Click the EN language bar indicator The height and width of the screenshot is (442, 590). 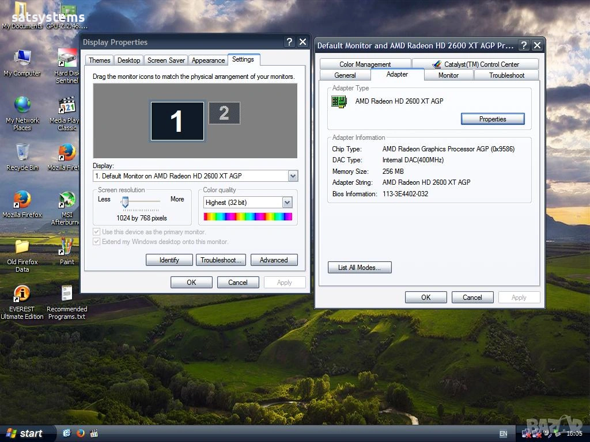coord(503,433)
